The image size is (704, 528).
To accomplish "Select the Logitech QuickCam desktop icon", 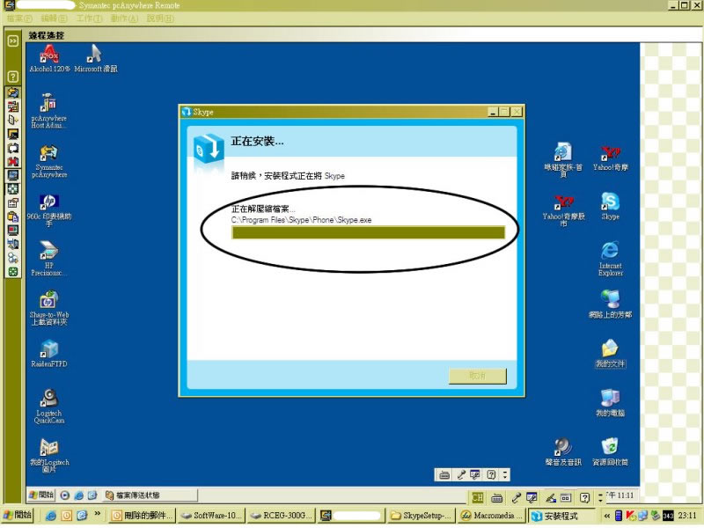I will pos(49,406).
